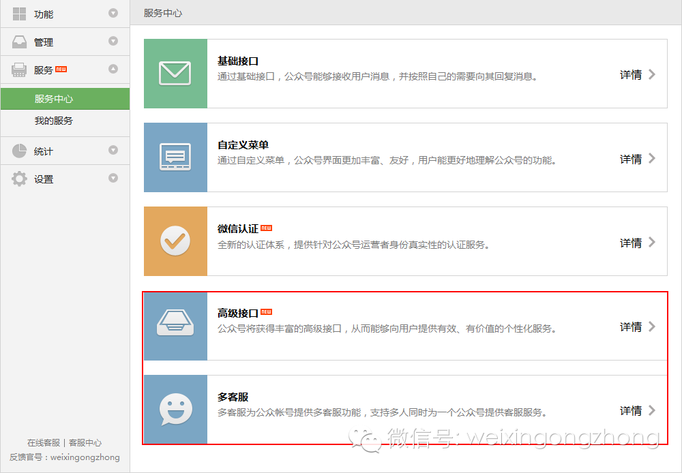Click description starting 全新的认证体系
The height and width of the screenshot is (473, 682).
click(354, 245)
